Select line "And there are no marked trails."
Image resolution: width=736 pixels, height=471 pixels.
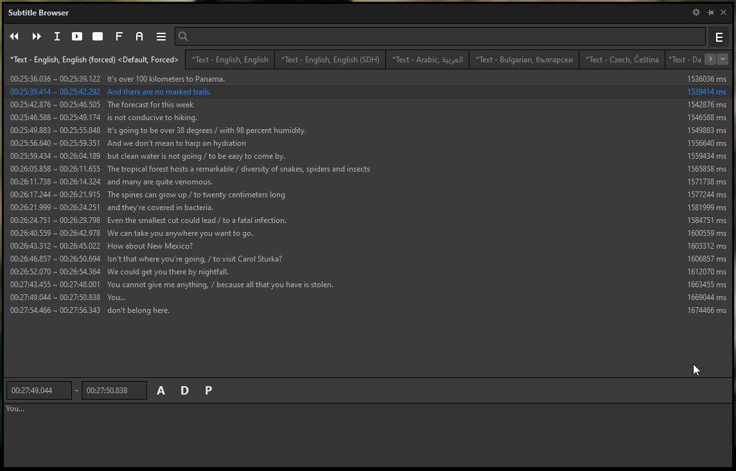[368, 92]
